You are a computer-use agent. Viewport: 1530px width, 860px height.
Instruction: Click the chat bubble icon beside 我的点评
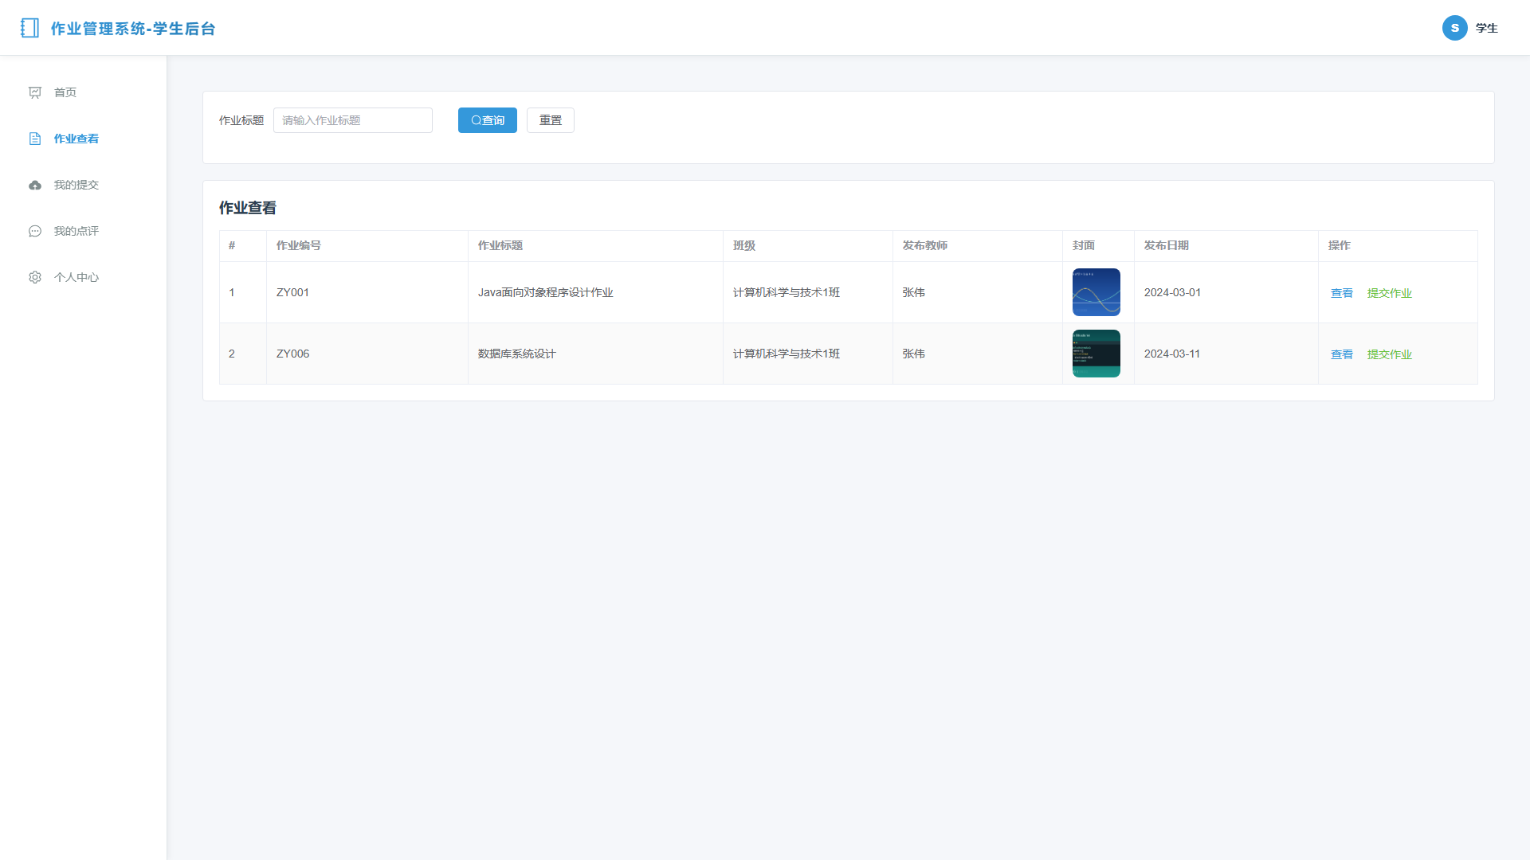[x=35, y=231]
